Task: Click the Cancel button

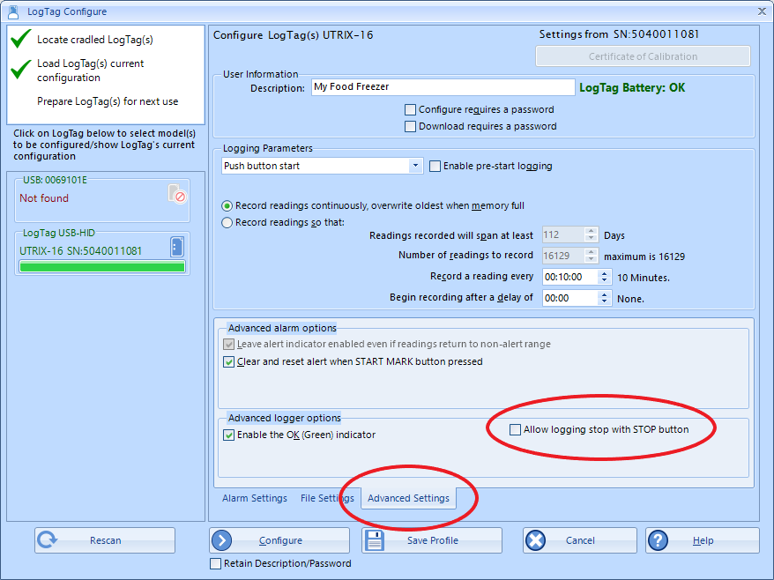Action: [580, 540]
